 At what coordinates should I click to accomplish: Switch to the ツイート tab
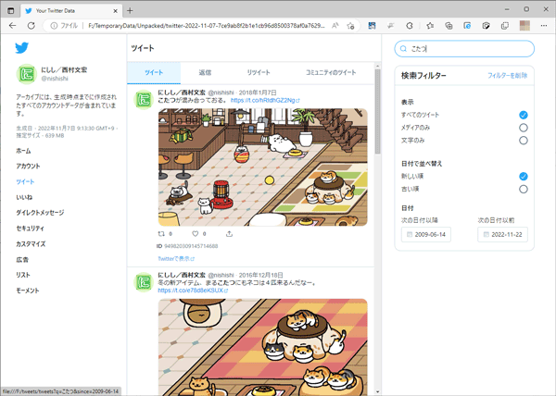(x=154, y=72)
